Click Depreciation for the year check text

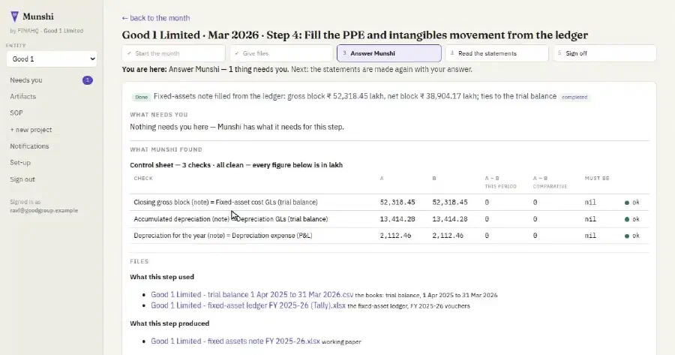tap(223, 236)
